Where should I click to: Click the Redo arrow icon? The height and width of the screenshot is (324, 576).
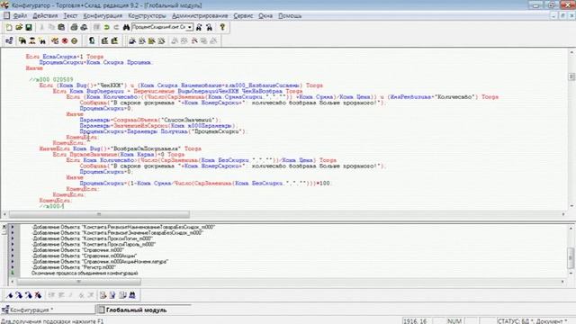point(116,27)
